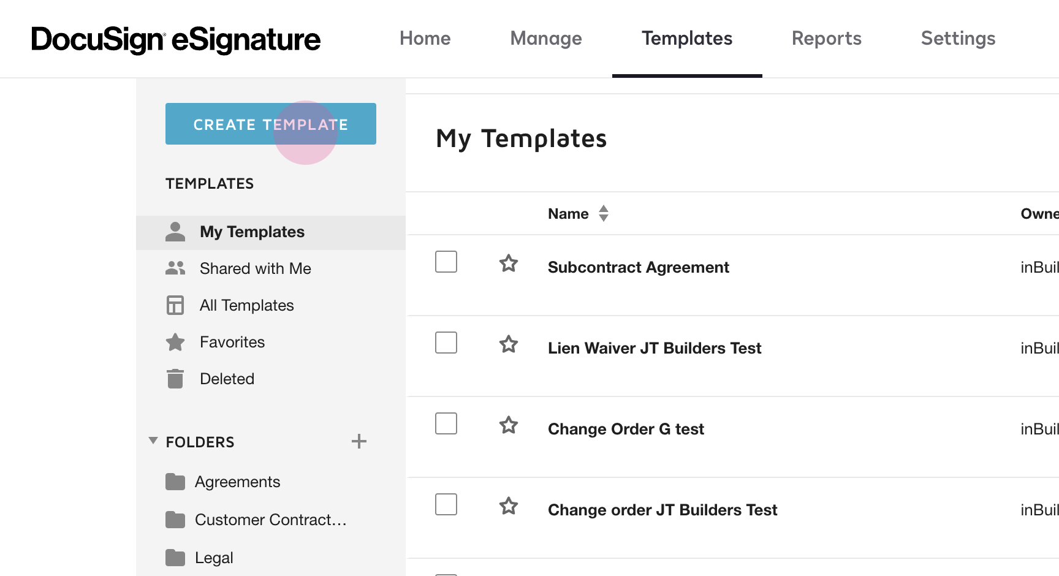Click the All Templates layout icon
The width and height of the screenshot is (1059, 576).
click(175, 305)
